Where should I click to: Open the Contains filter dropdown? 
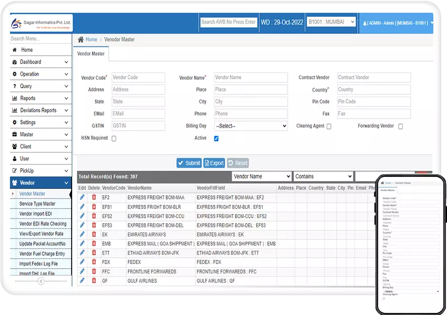click(x=323, y=176)
